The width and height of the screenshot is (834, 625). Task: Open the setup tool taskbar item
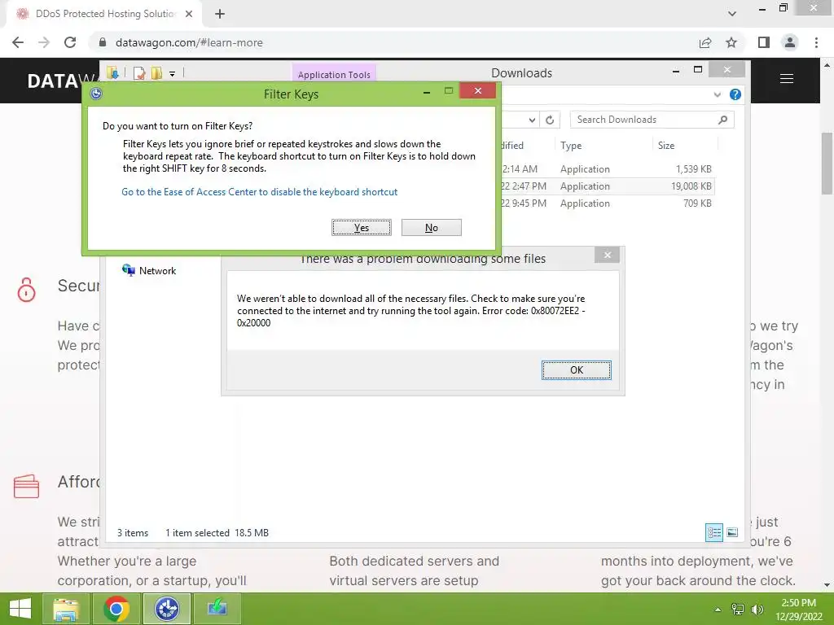[217, 609]
